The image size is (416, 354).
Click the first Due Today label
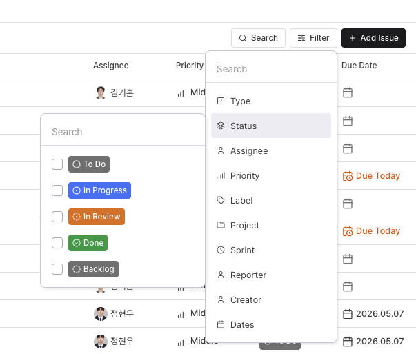(378, 176)
